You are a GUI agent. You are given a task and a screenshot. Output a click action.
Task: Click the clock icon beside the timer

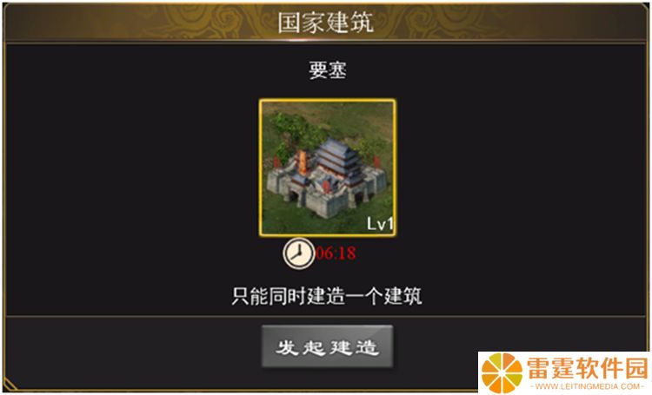pyautogui.click(x=298, y=253)
